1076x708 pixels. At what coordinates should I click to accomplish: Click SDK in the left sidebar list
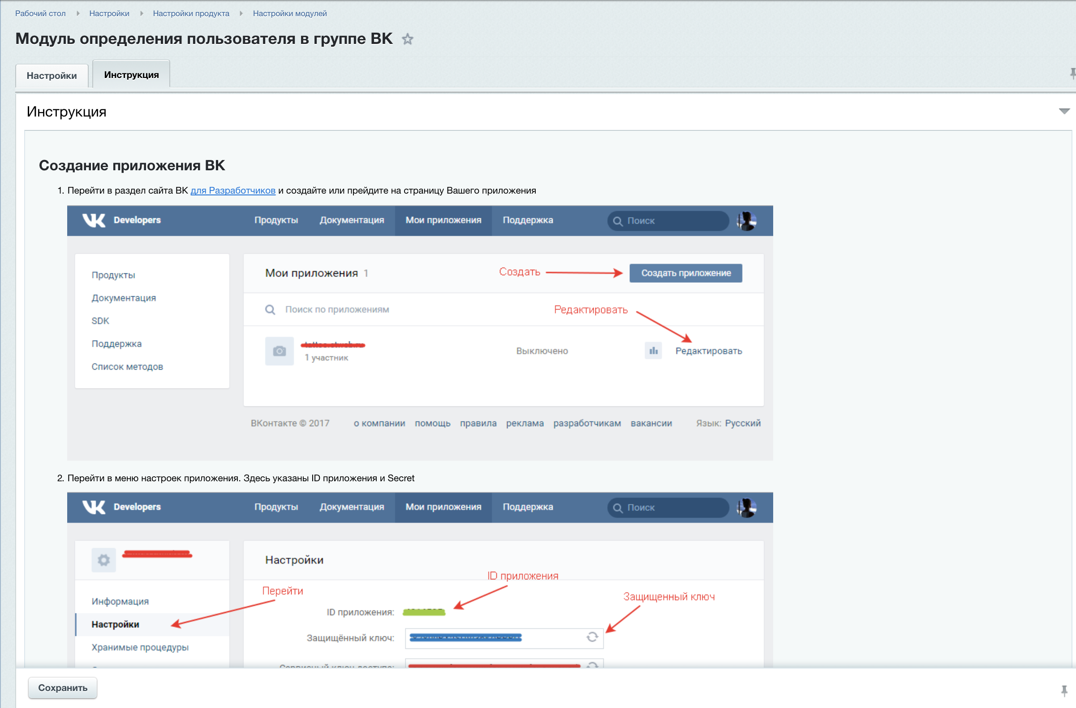(100, 320)
